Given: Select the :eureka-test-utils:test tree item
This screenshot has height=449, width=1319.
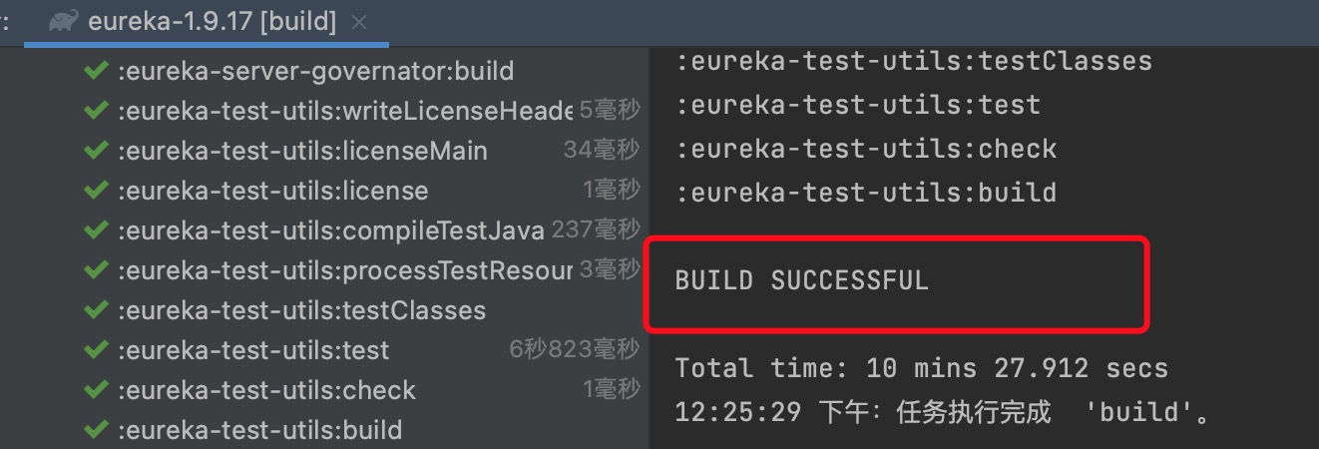Looking at the screenshot, I should tap(253, 350).
